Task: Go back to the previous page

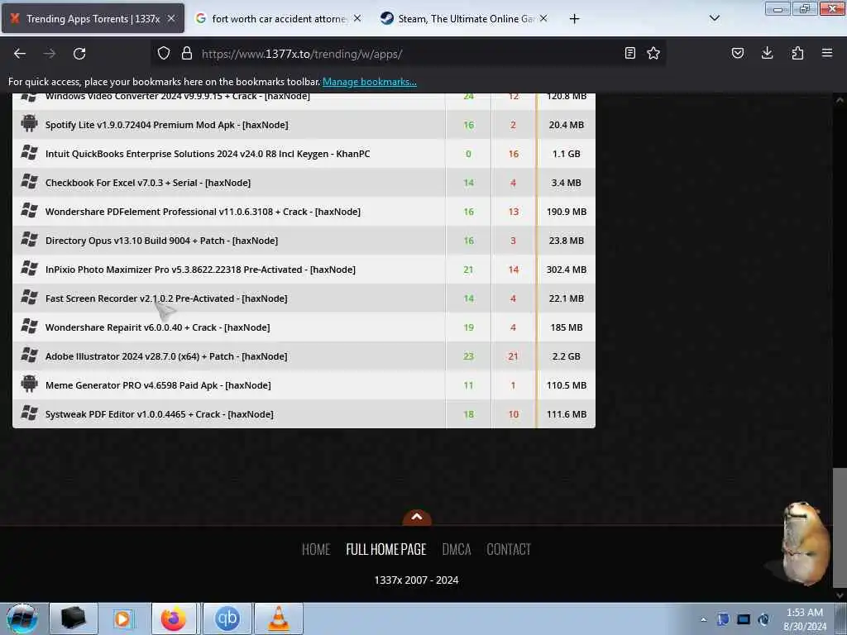Action: 20,54
